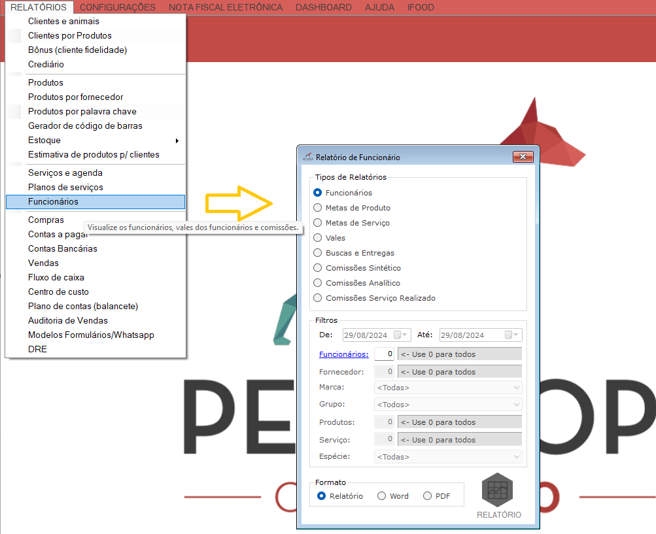This screenshot has width=656, height=534.
Task: Select Comissões Analítico radio option
Action: (x=318, y=283)
